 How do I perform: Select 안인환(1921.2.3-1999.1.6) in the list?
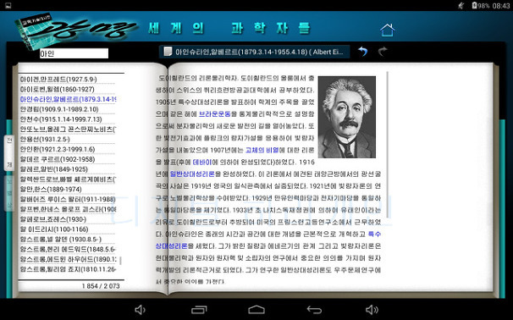[x=58, y=149]
